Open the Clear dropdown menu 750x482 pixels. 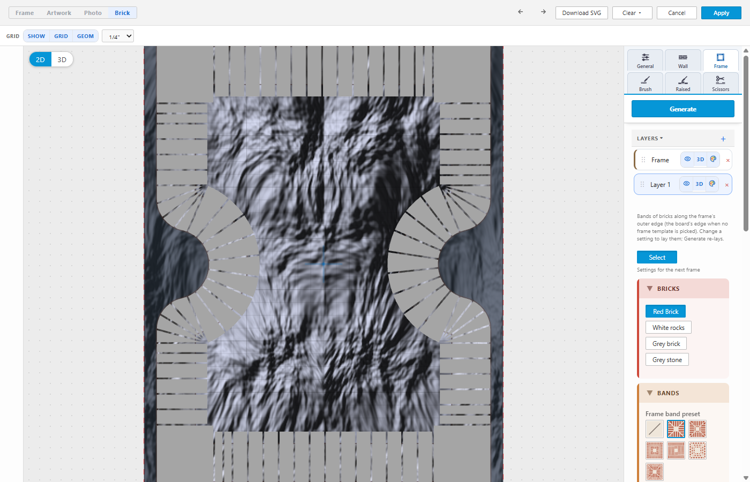point(632,13)
